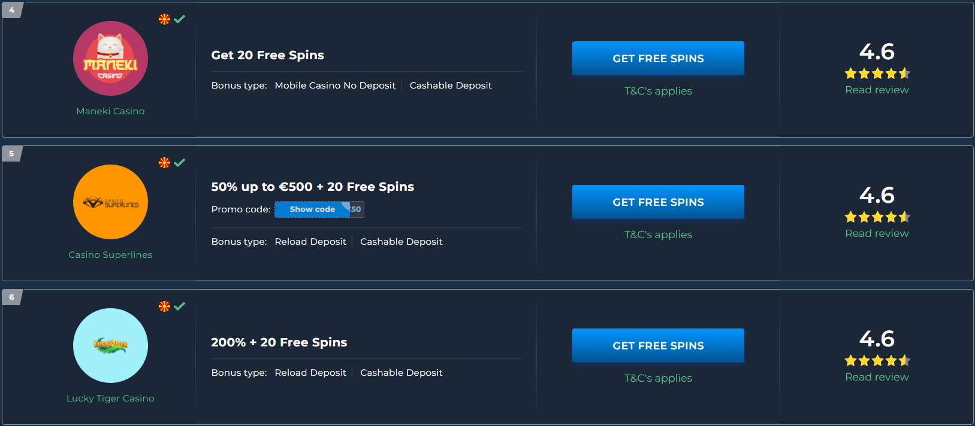The image size is (975, 426).
Task: Click the star rating for Maneki Casino
Action: tap(877, 74)
